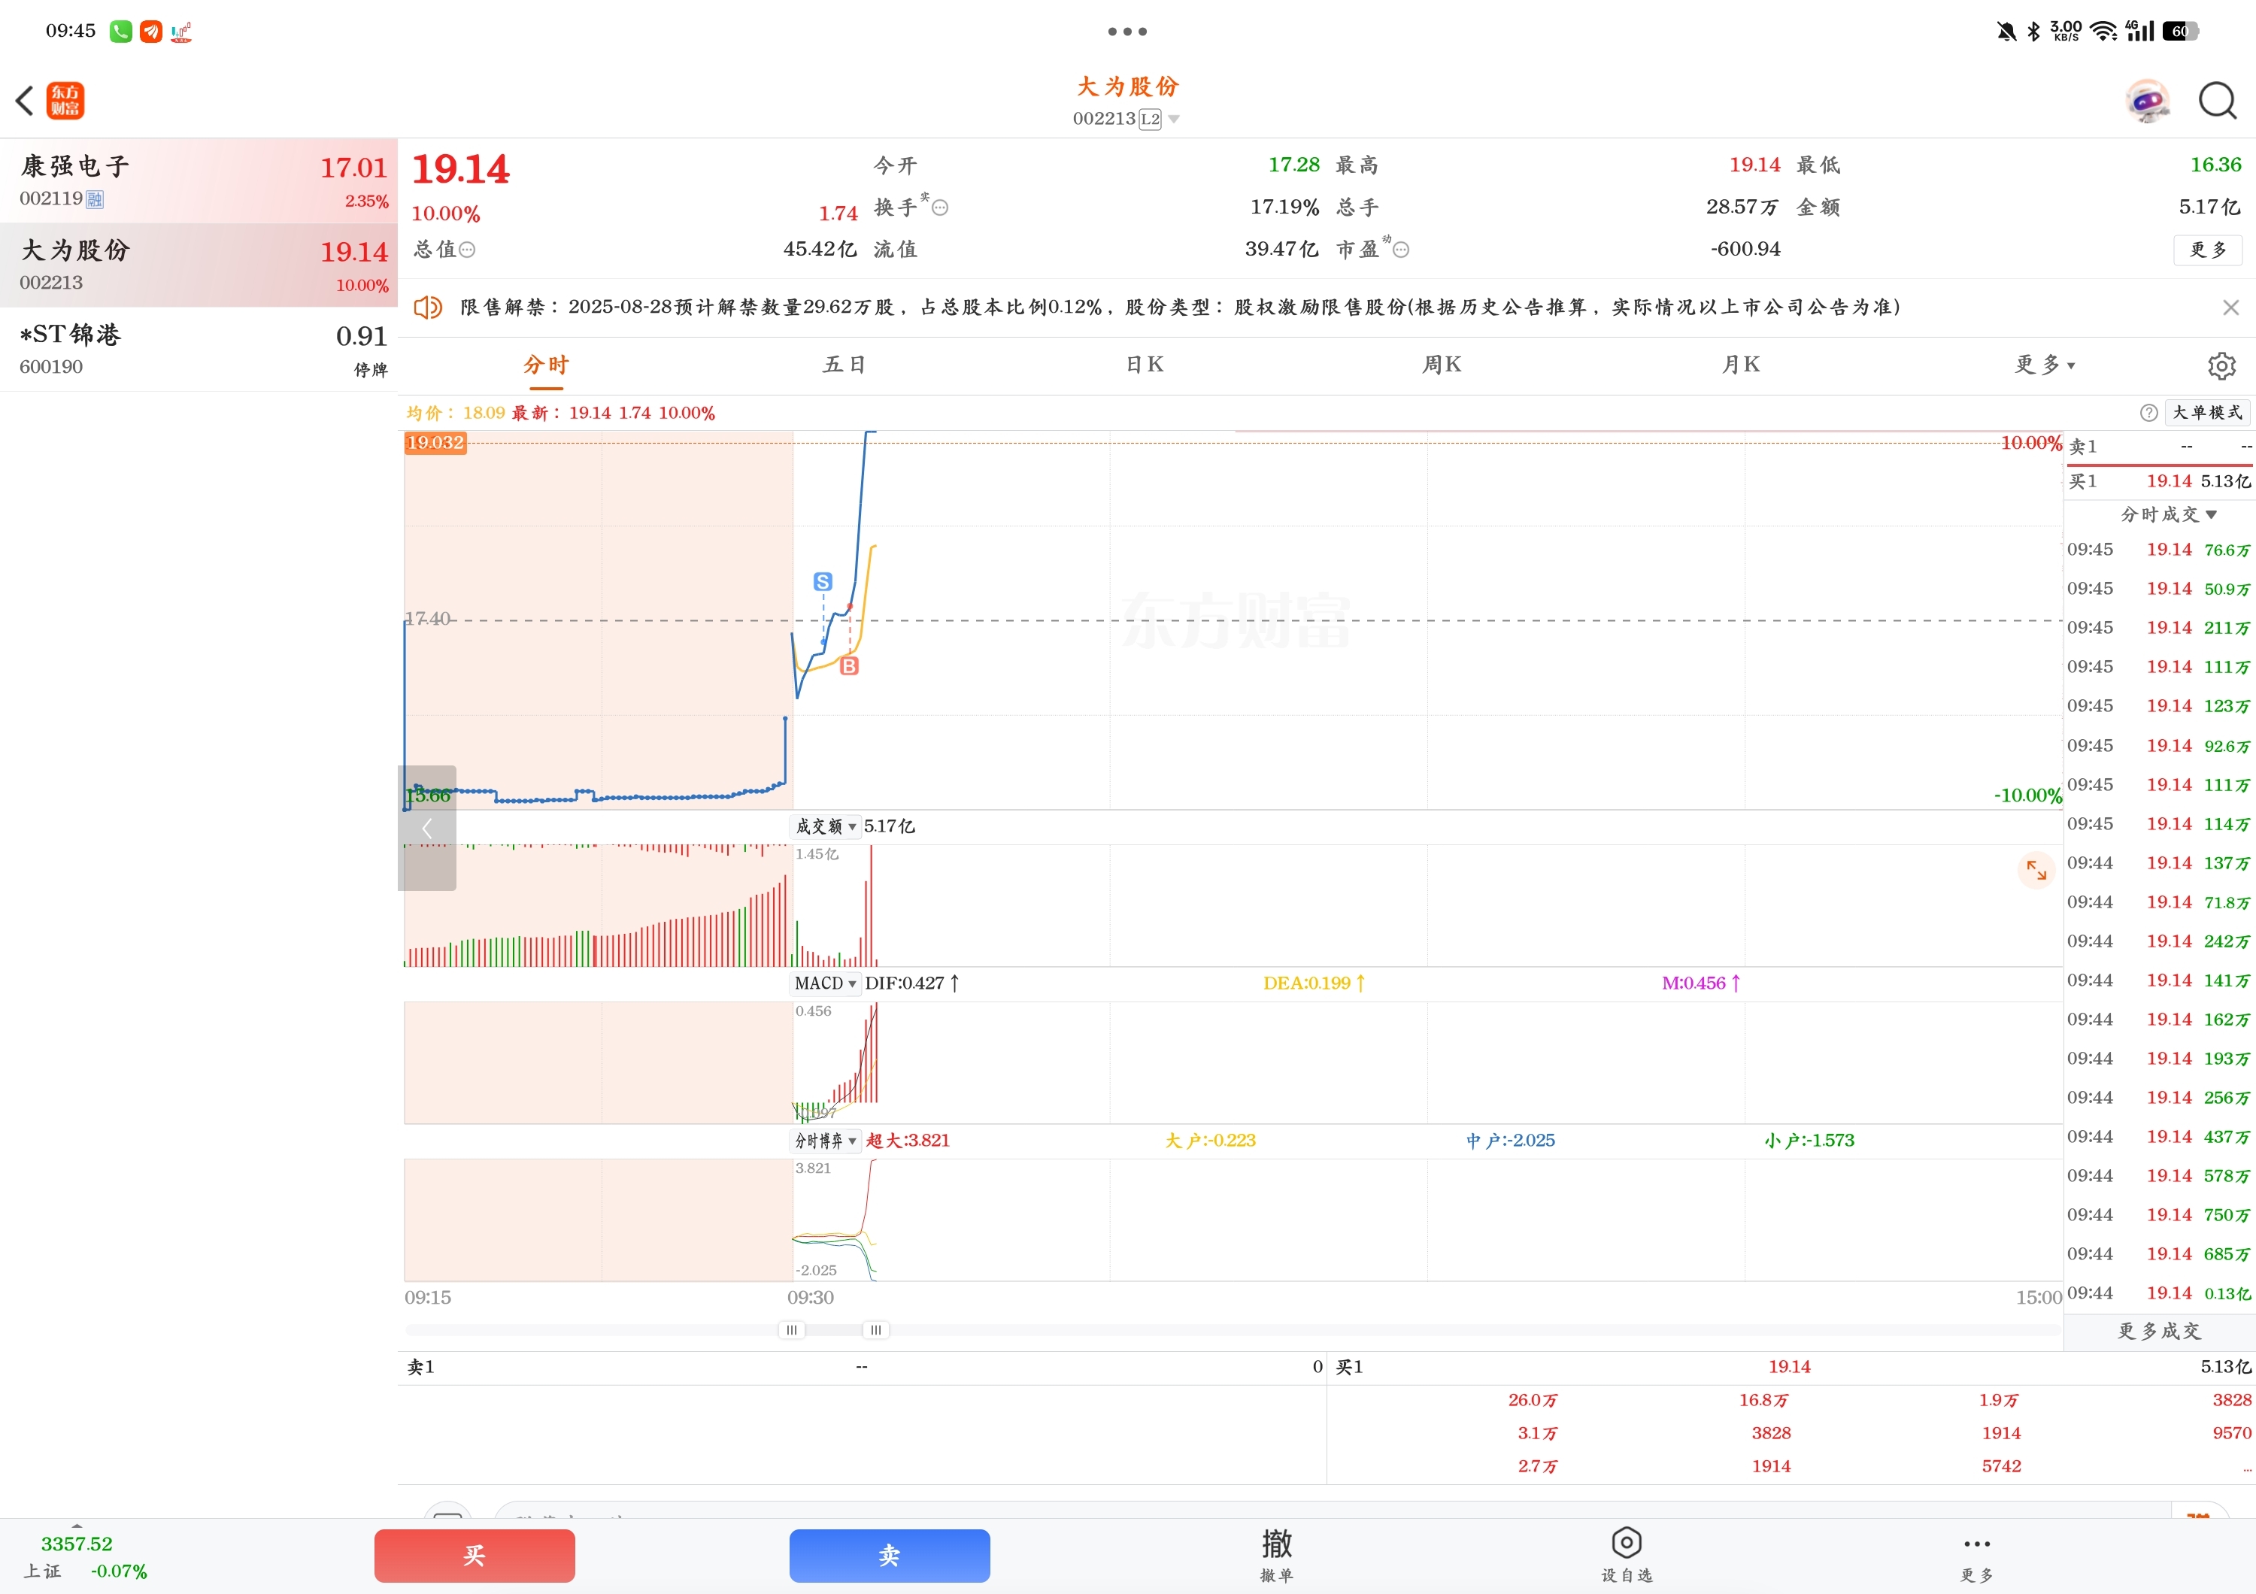Switch to the 五日 tab
The width and height of the screenshot is (2256, 1594).
pos(844,365)
